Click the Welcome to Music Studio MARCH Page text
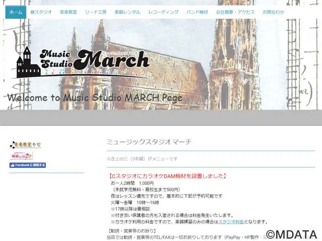The image size is (322, 241). (95, 98)
